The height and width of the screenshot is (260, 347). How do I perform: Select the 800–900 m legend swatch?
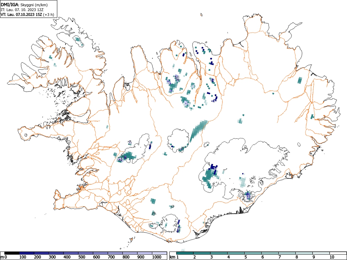pyautogui.click(x=130, y=253)
